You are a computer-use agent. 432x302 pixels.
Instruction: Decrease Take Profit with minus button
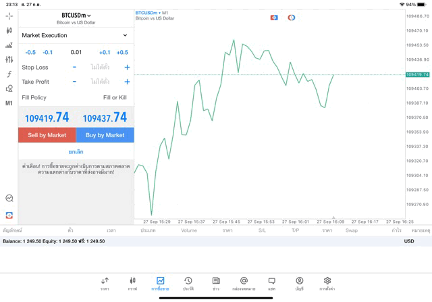click(75, 82)
